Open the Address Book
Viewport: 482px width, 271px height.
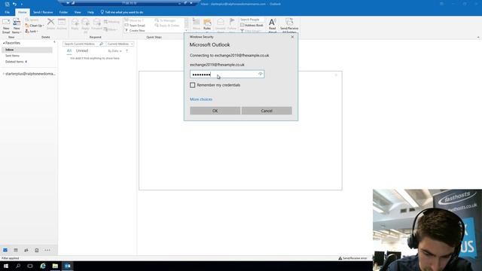[x=252, y=25]
